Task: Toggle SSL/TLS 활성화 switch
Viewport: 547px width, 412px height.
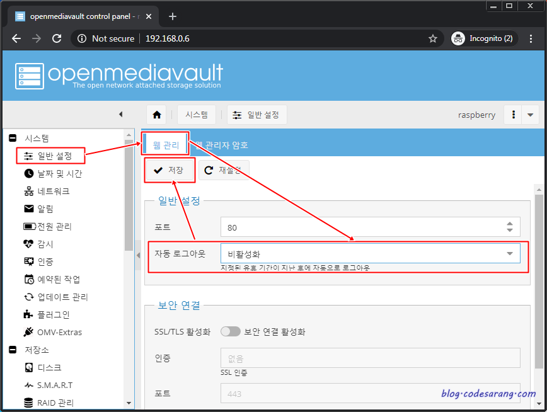Action: [x=231, y=331]
